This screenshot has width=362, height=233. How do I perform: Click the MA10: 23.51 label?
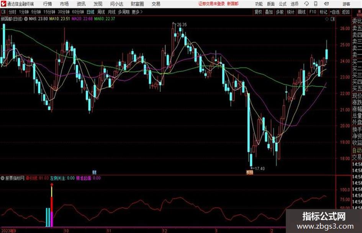[59, 19]
